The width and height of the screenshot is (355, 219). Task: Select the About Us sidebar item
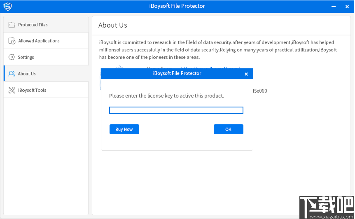(46, 74)
